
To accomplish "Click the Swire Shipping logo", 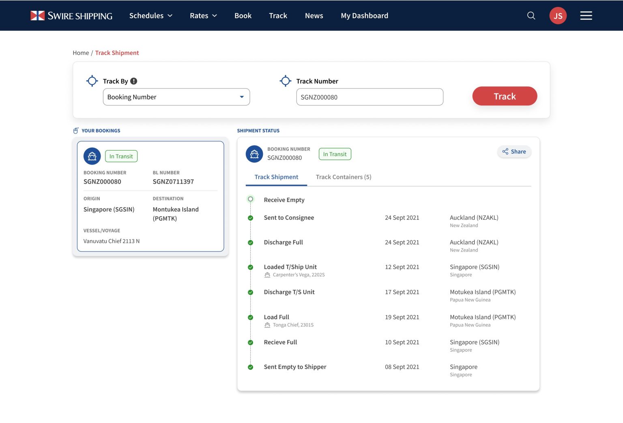I will tap(71, 16).
